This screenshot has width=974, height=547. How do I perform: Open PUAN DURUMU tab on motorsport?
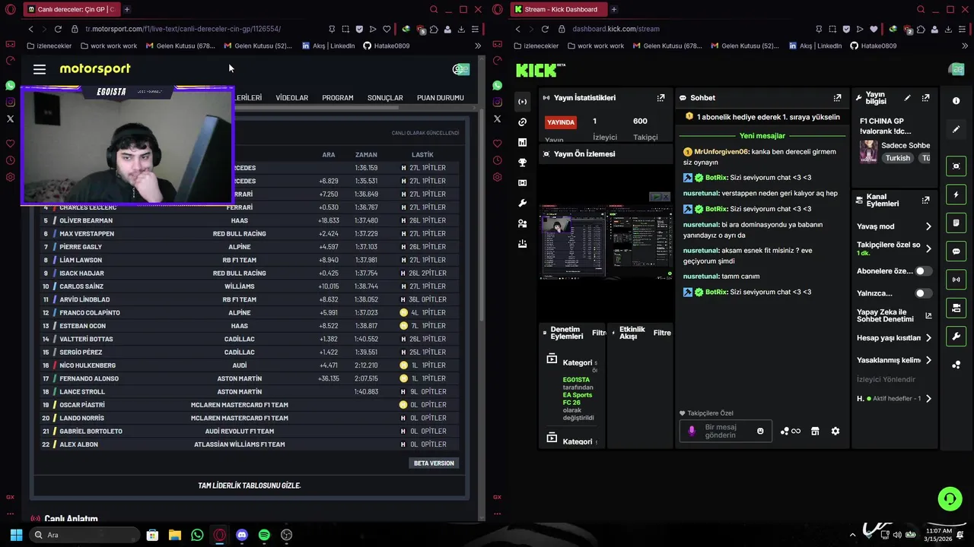pyautogui.click(x=441, y=98)
